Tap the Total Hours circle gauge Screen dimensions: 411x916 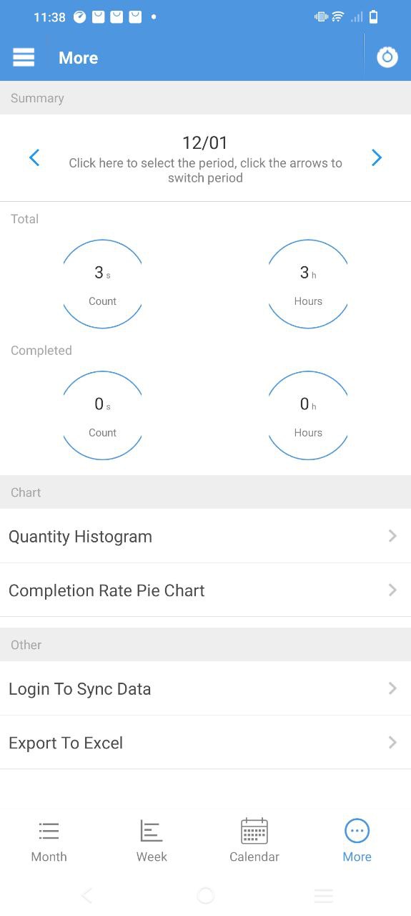(x=308, y=284)
